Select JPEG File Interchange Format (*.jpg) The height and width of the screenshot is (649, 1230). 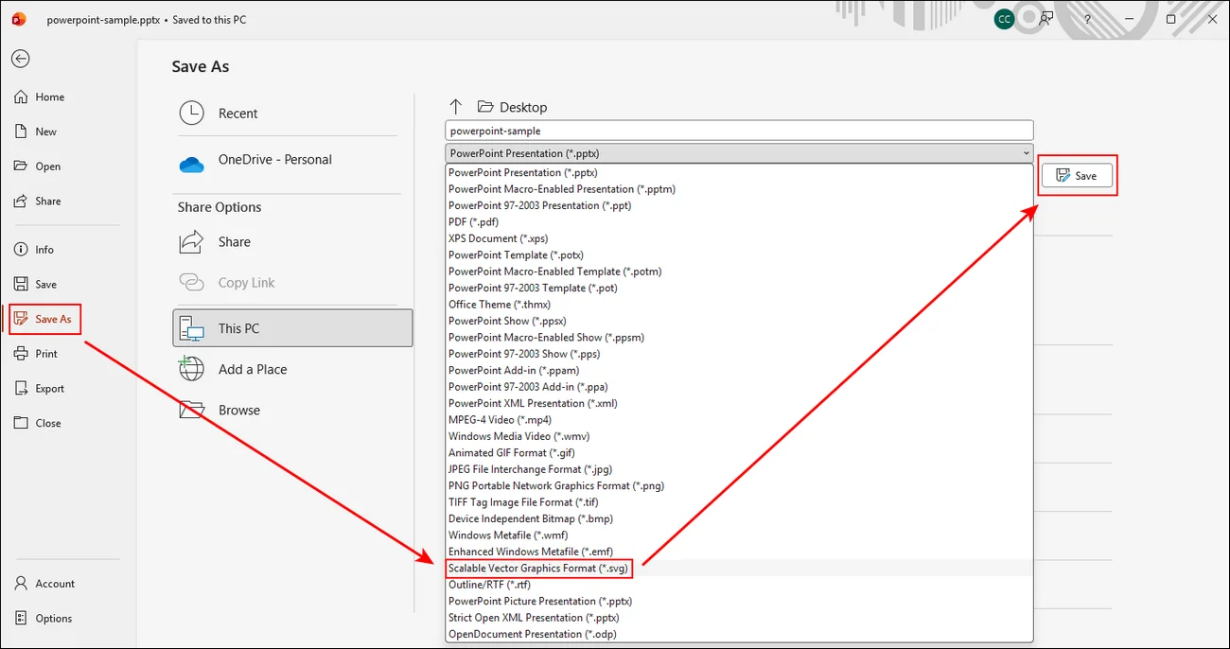[739, 469]
